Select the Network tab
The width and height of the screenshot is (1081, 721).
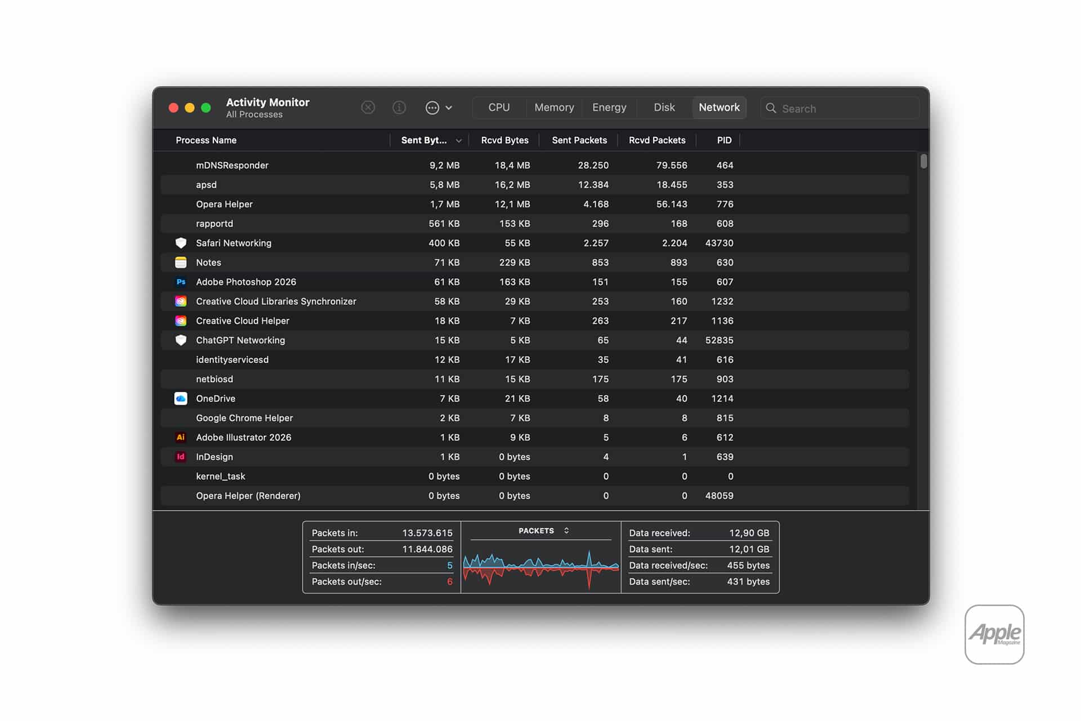[719, 108]
